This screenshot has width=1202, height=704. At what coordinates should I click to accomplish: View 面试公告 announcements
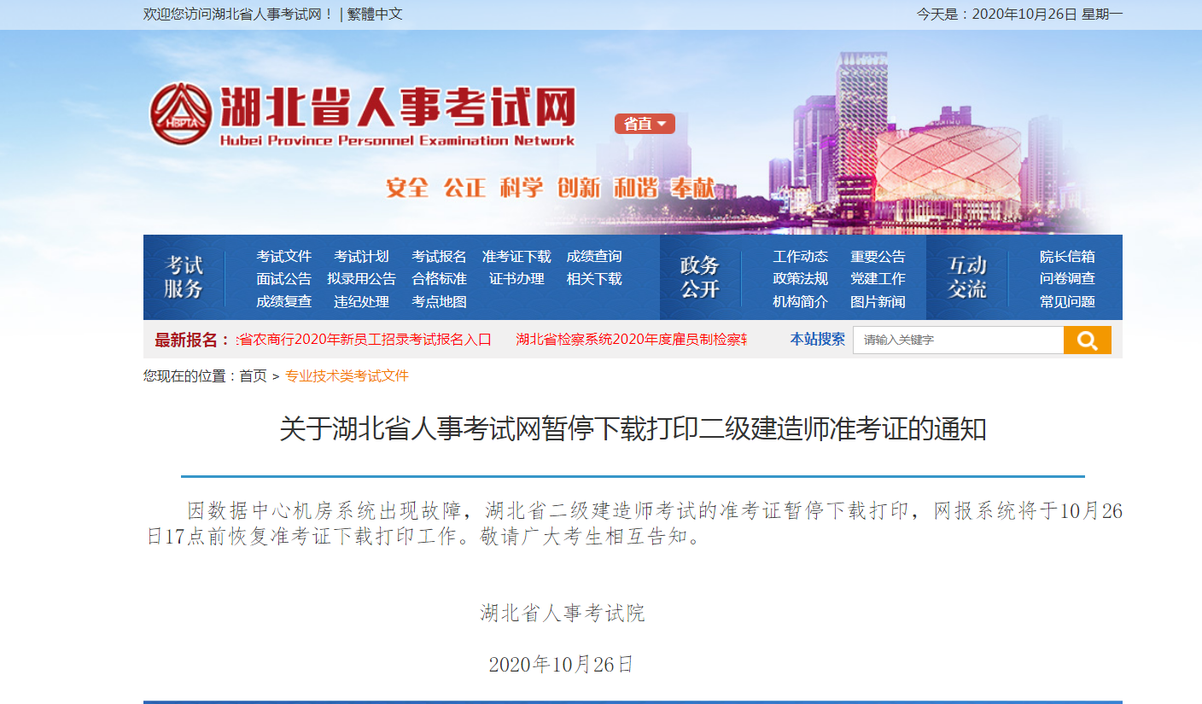284,279
